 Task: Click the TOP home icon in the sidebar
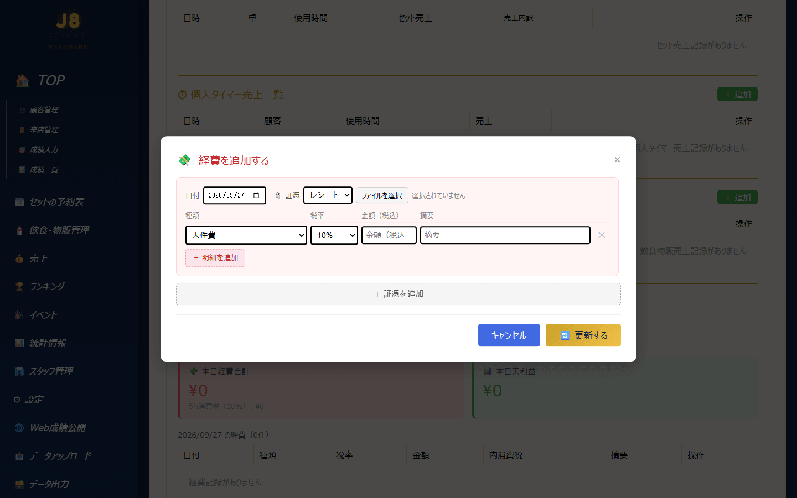(23, 81)
